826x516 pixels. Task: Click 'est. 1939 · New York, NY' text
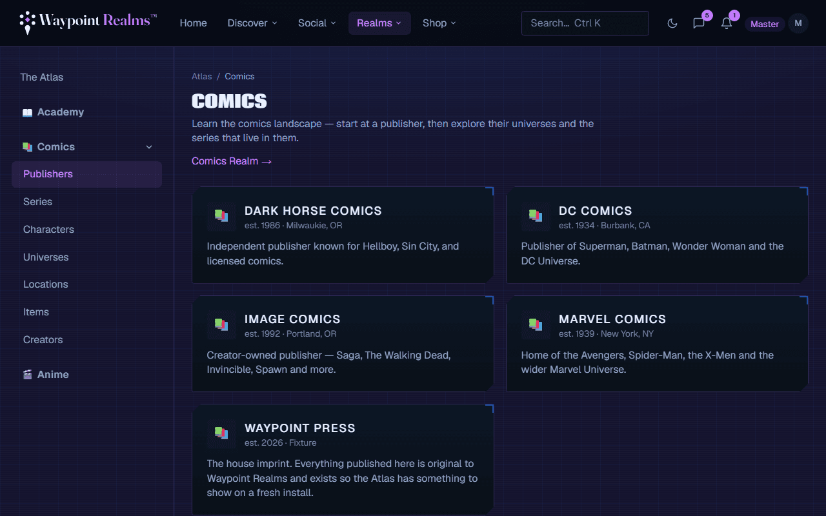pyautogui.click(x=606, y=334)
